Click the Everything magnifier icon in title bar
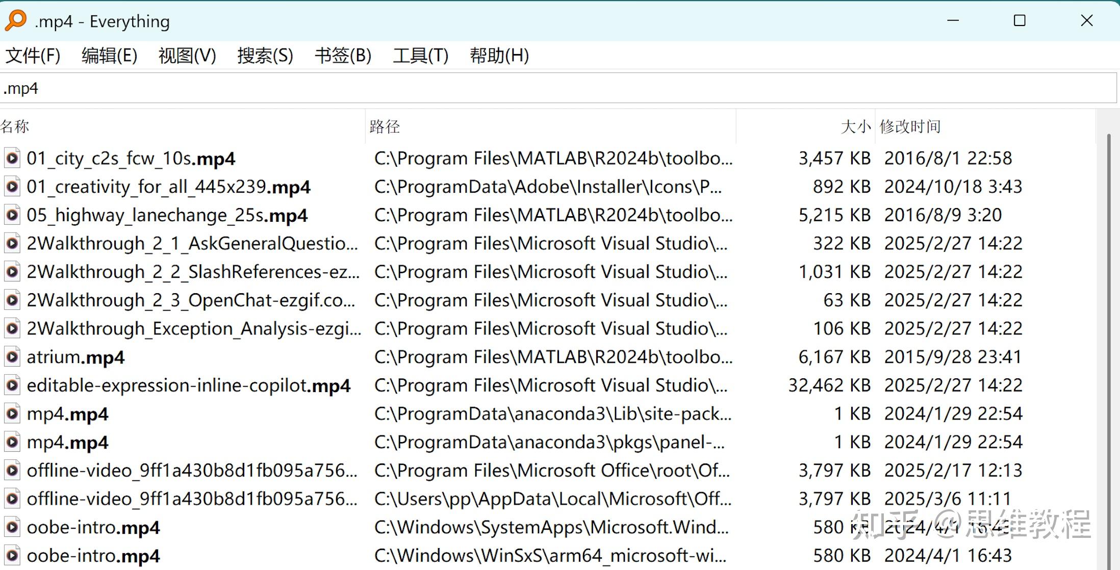1120x570 pixels. (x=15, y=21)
